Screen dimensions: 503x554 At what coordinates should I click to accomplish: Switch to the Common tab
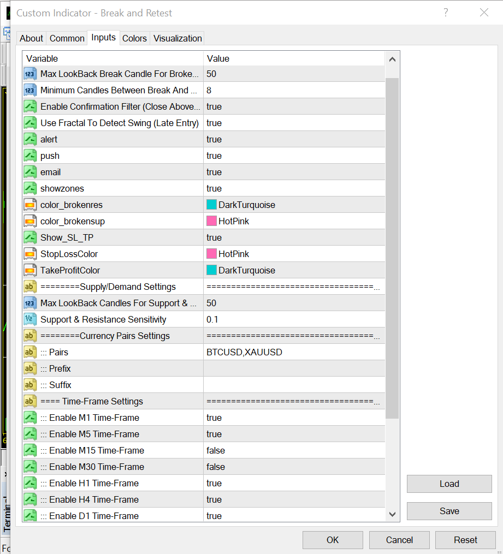point(67,38)
